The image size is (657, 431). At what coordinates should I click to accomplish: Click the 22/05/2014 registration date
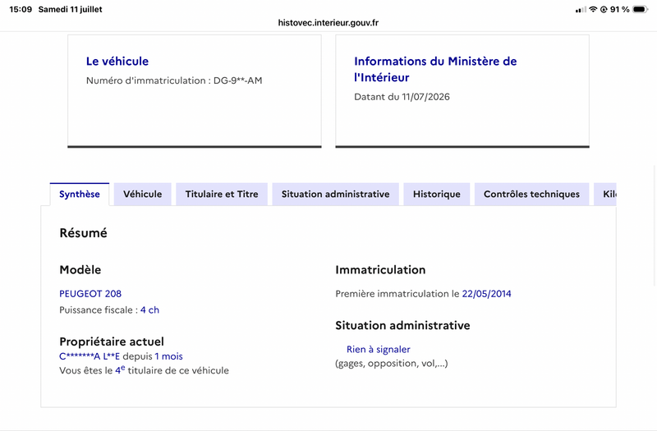coord(486,294)
